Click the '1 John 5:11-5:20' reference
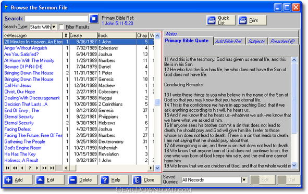 click(x=117, y=23)
